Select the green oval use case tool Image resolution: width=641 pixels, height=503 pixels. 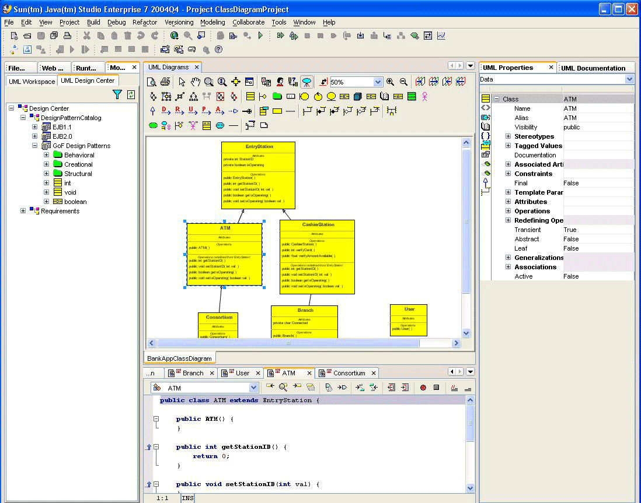(x=153, y=125)
